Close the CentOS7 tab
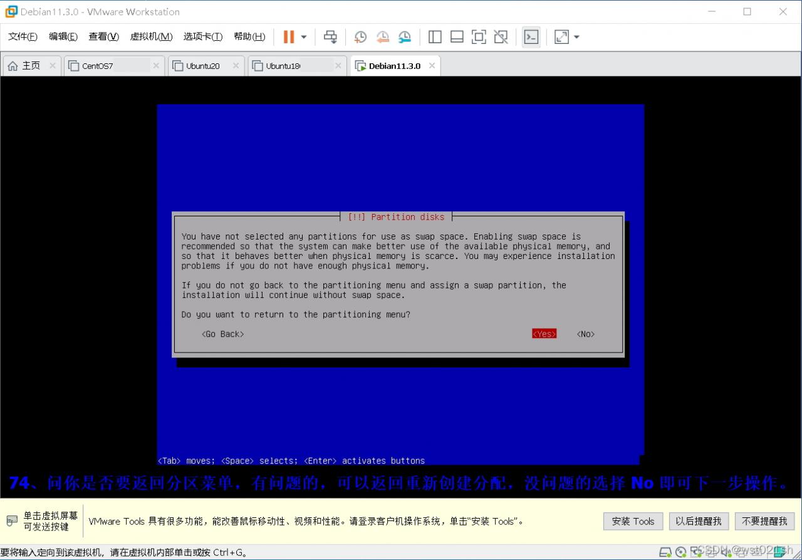This screenshot has height=560, width=802. [156, 66]
